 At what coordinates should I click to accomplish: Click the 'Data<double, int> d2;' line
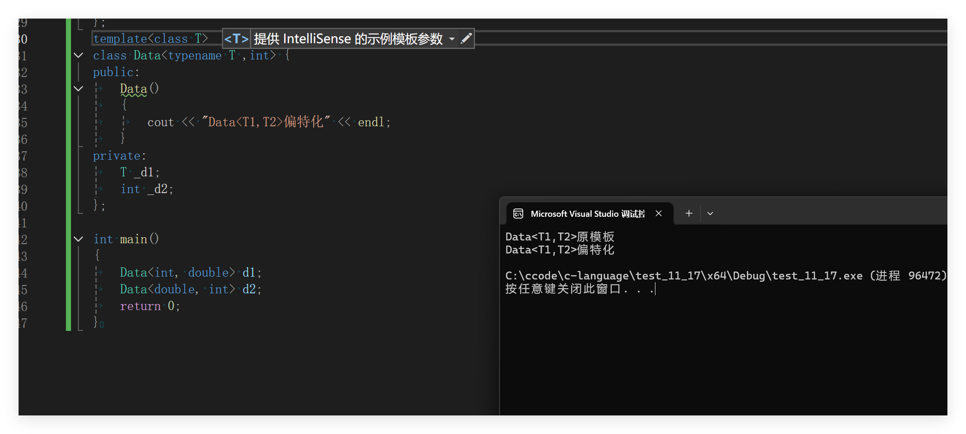pos(191,289)
